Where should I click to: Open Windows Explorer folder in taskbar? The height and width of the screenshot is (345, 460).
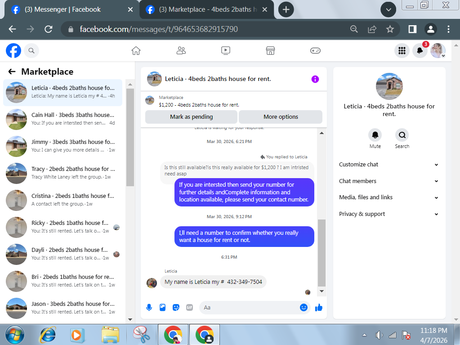tap(110, 335)
